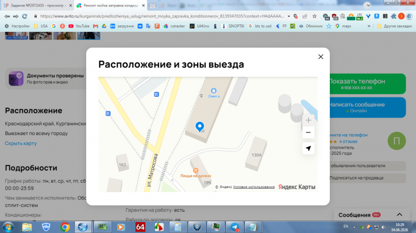Open the Другие закладки folder
The image size is (416, 233).
(x=394, y=26)
